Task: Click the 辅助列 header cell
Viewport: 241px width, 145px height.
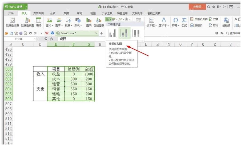Action: click(x=74, y=69)
